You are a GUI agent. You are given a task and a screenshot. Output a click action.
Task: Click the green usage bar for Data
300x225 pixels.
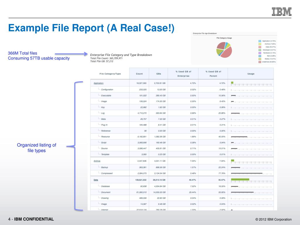click(x=240, y=179)
